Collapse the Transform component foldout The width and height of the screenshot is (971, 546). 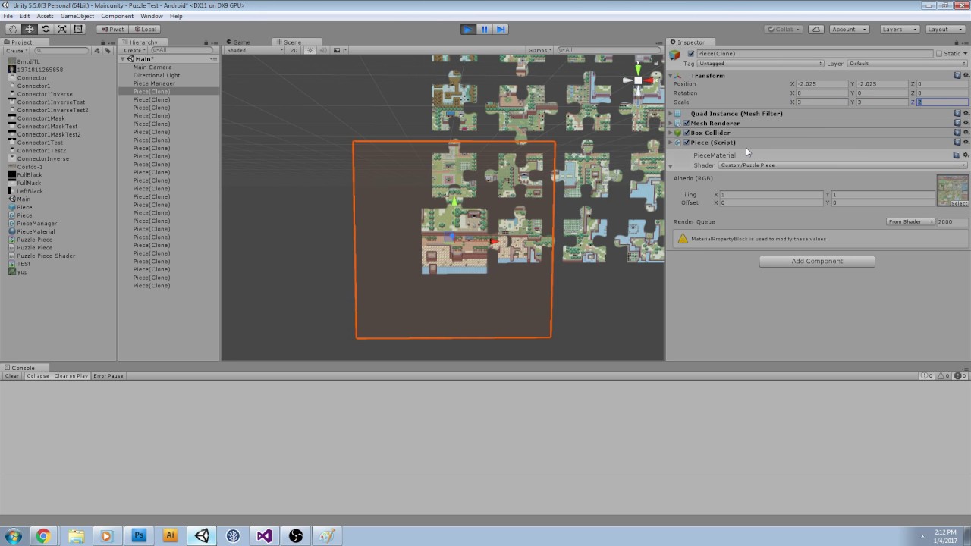click(671, 76)
